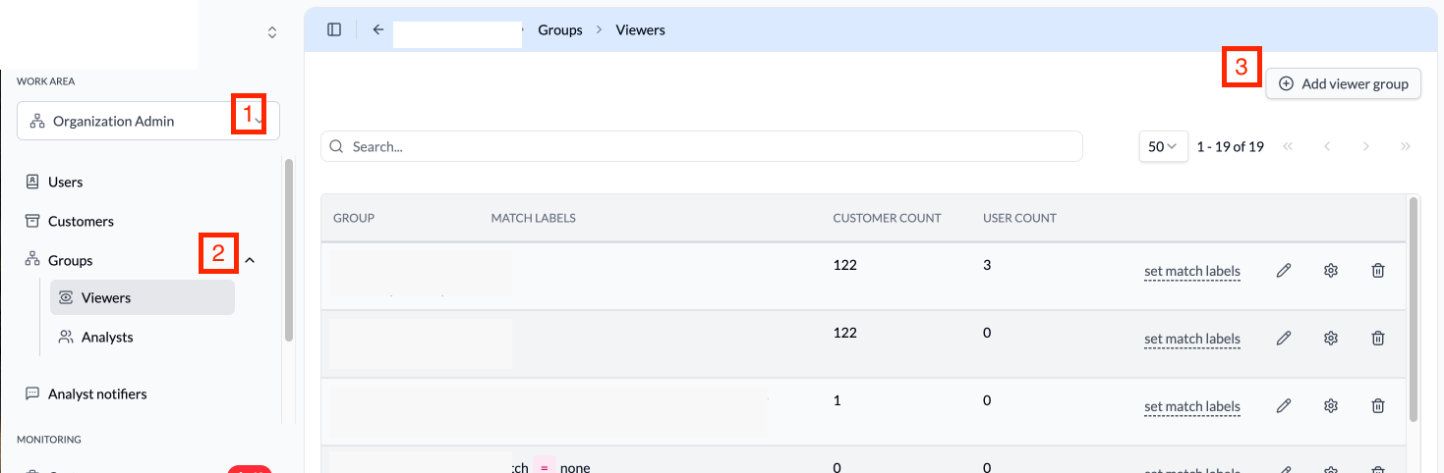Delete third group using trash icon
Image resolution: width=1444 pixels, height=473 pixels.
[x=1378, y=406]
